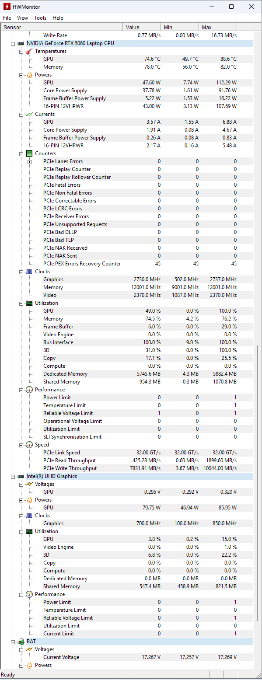Click the green wave icon beside Currents
The height and width of the screenshot is (680, 262).
point(29,114)
